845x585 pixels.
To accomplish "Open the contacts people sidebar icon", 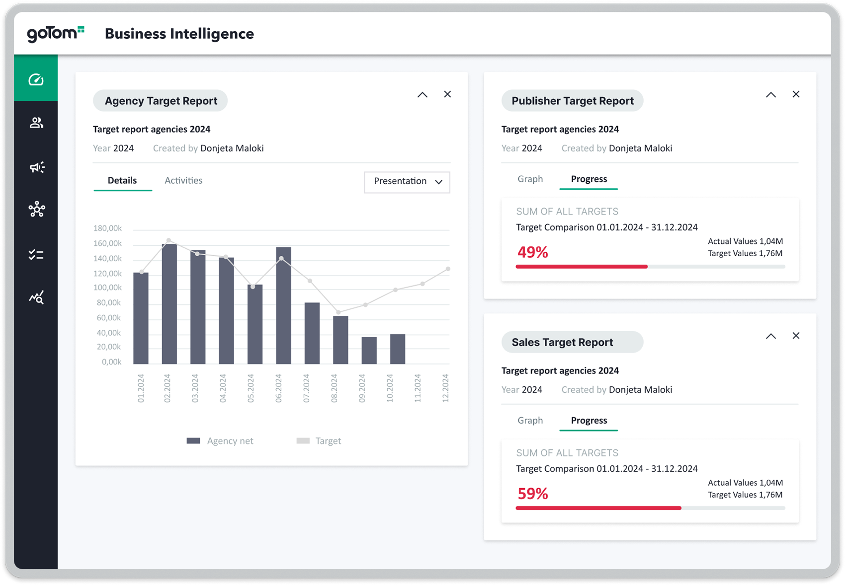I will [x=36, y=123].
